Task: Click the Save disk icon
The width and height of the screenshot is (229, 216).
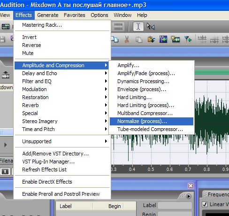Action: coord(2,39)
